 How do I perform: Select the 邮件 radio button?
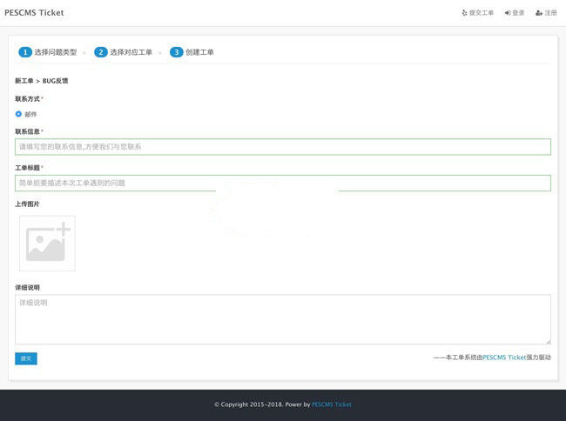tap(18, 114)
